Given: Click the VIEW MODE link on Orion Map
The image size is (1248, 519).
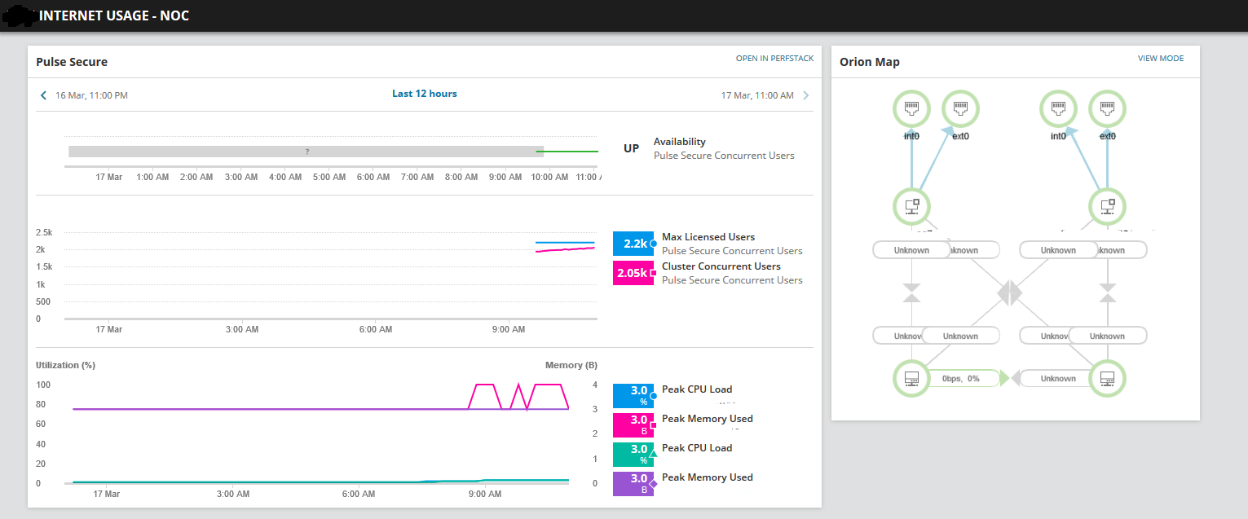Looking at the screenshot, I should point(1161,59).
